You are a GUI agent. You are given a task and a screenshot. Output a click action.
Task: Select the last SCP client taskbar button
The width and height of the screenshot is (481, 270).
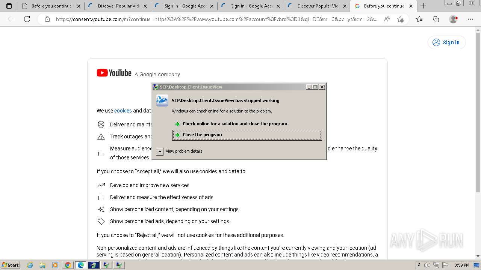(119, 265)
